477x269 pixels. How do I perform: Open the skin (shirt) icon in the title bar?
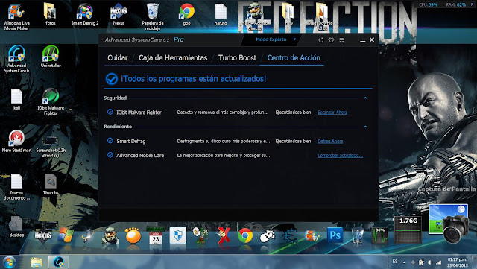point(331,39)
